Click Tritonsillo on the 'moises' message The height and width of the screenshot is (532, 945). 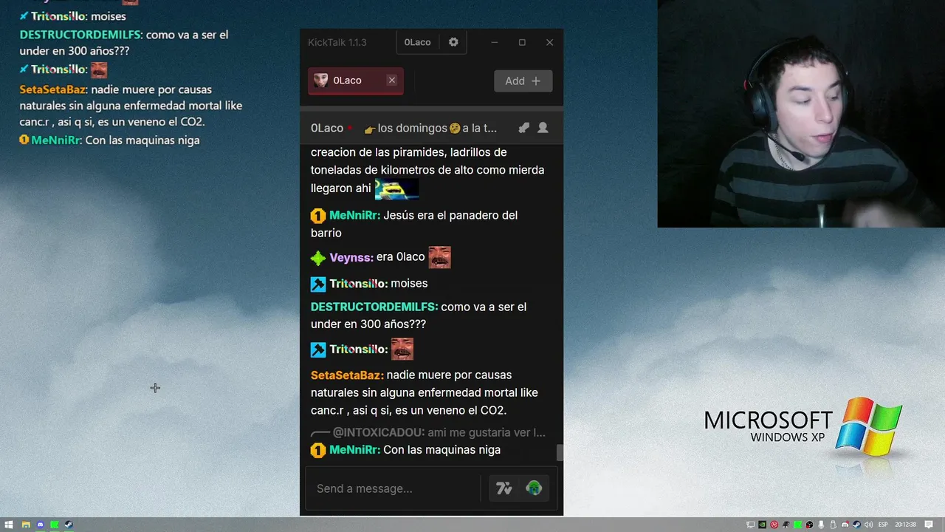click(358, 284)
